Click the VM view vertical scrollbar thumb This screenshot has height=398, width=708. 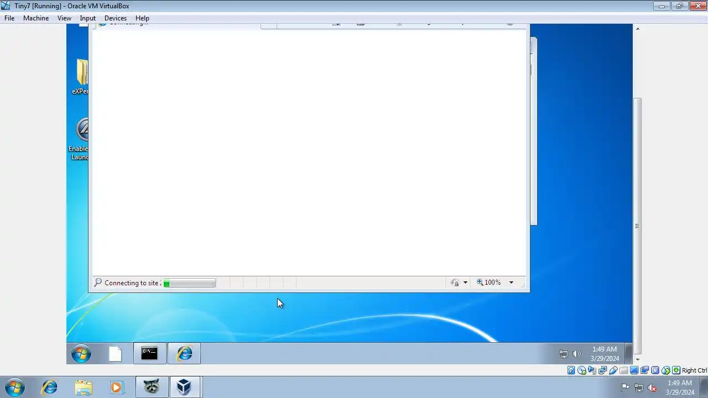pyautogui.click(x=637, y=226)
